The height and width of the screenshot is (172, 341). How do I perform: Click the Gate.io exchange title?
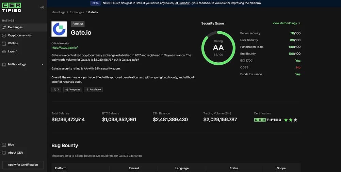[x=81, y=33]
